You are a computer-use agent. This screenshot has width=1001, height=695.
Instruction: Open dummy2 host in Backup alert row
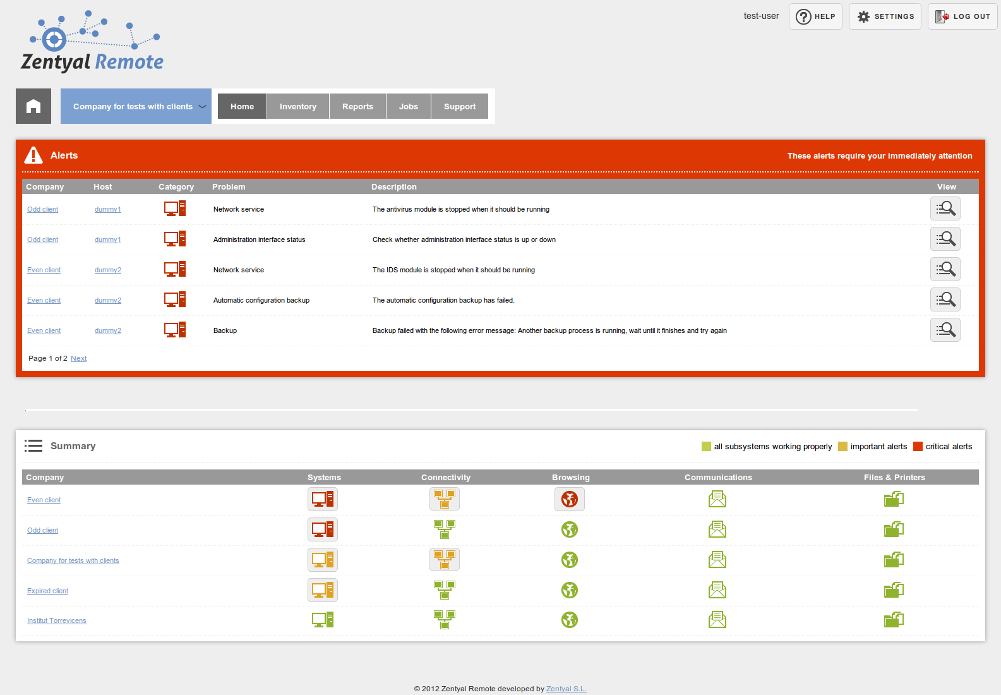[x=108, y=330]
